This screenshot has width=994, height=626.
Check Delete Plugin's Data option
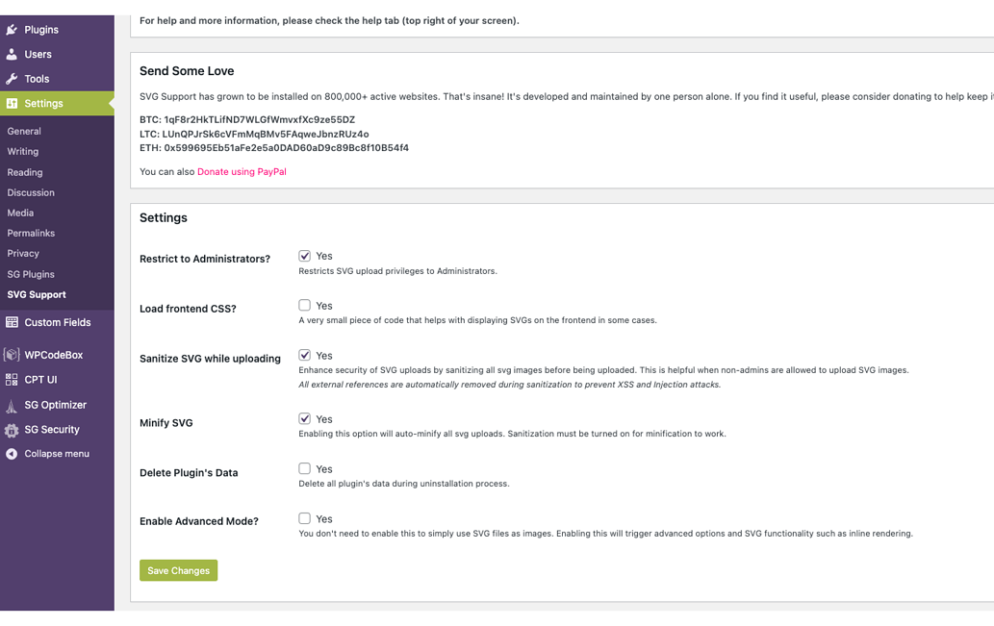coord(304,469)
